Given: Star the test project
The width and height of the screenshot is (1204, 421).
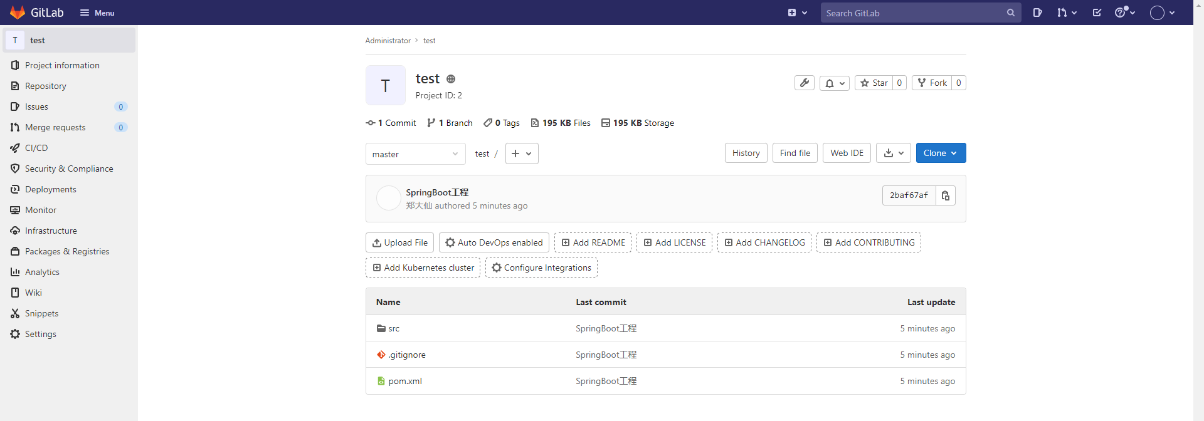Looking at the screenshot, I should (874, 83).
